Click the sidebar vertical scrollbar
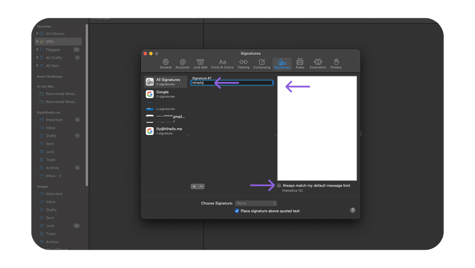This screenshot has width=475, height=268. (x=87, y=105)
